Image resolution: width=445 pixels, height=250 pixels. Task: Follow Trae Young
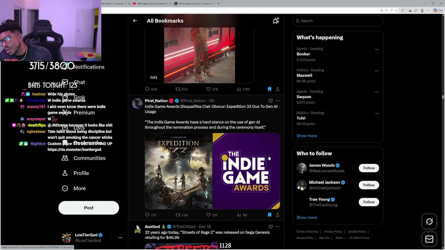coord(369,202)
